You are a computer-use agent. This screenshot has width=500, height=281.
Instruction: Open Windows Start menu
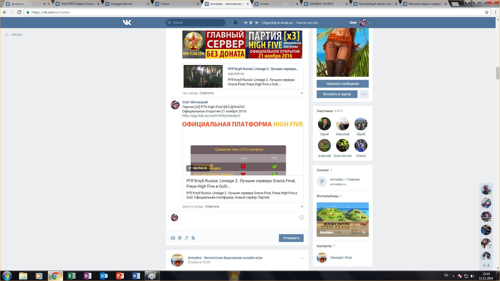[7, 276]
